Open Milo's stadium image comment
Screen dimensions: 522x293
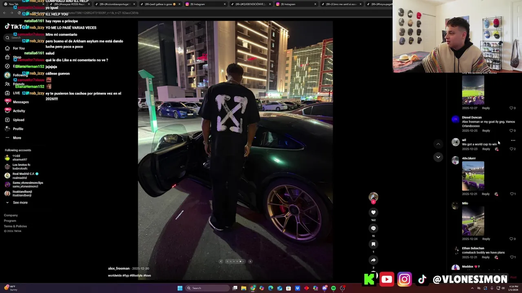coord(473,221)
